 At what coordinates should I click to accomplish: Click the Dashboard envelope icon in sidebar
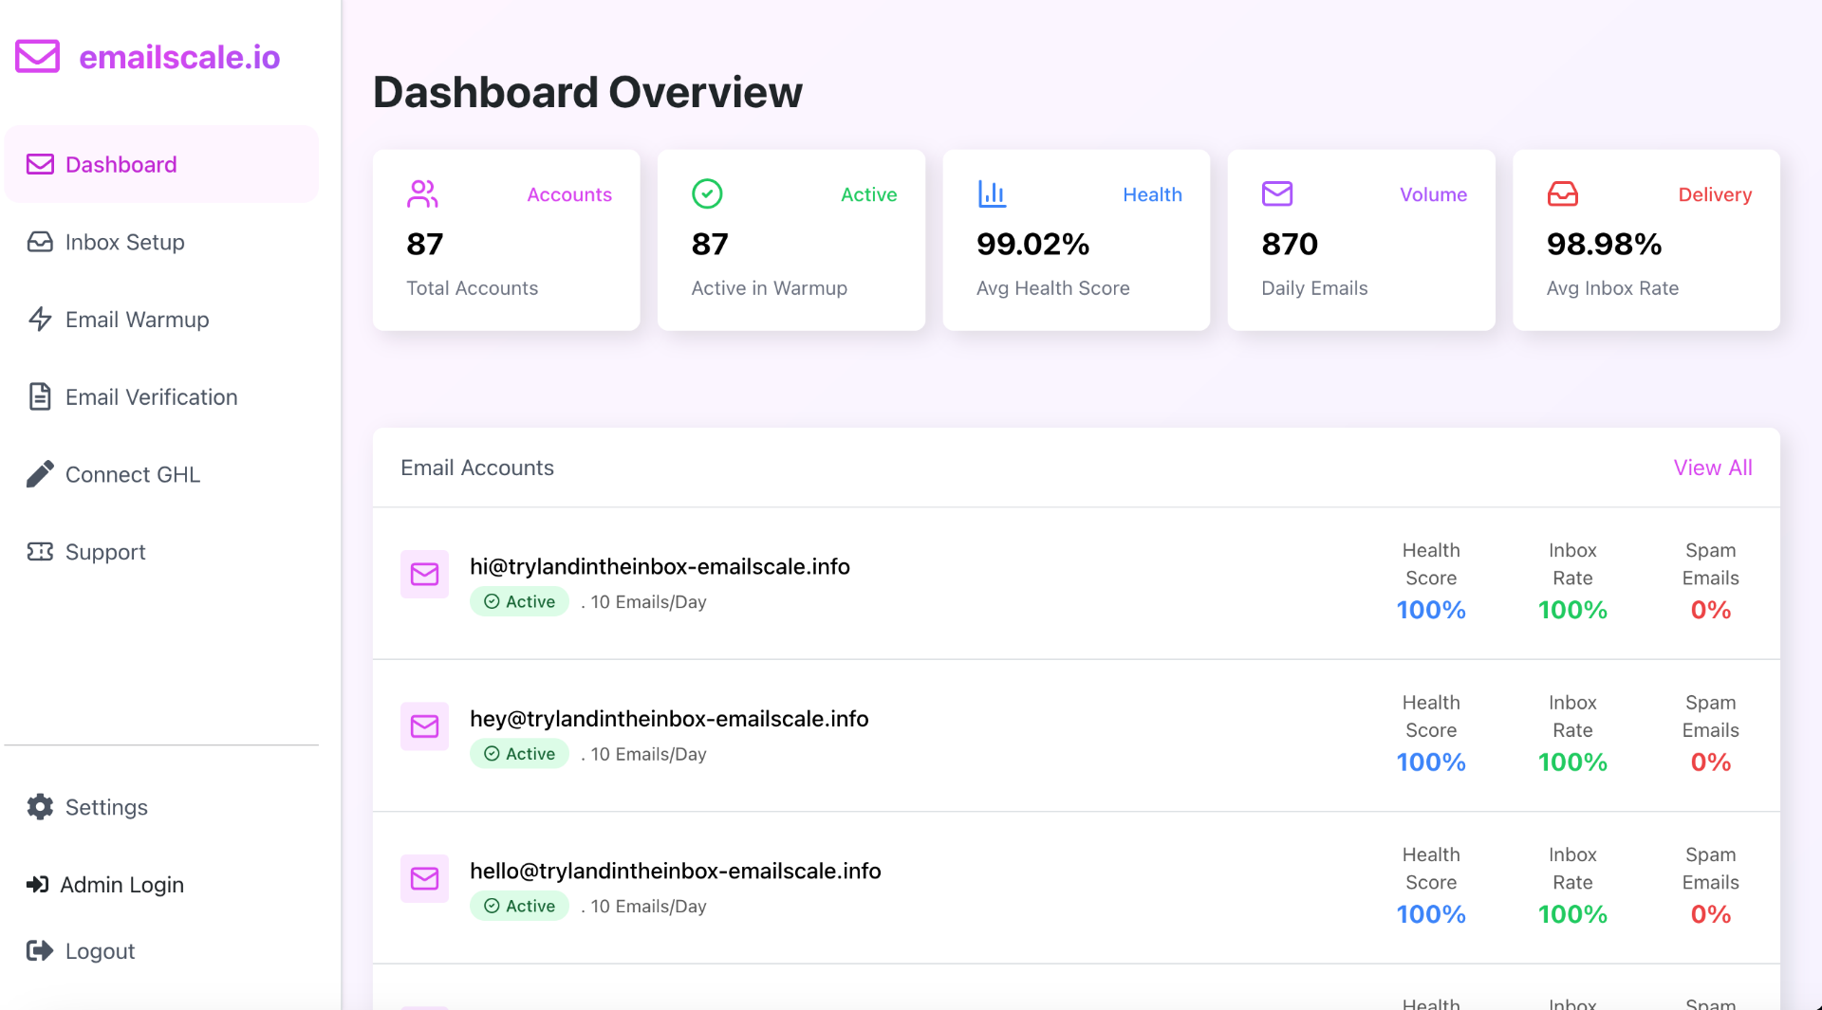point(40,164)
